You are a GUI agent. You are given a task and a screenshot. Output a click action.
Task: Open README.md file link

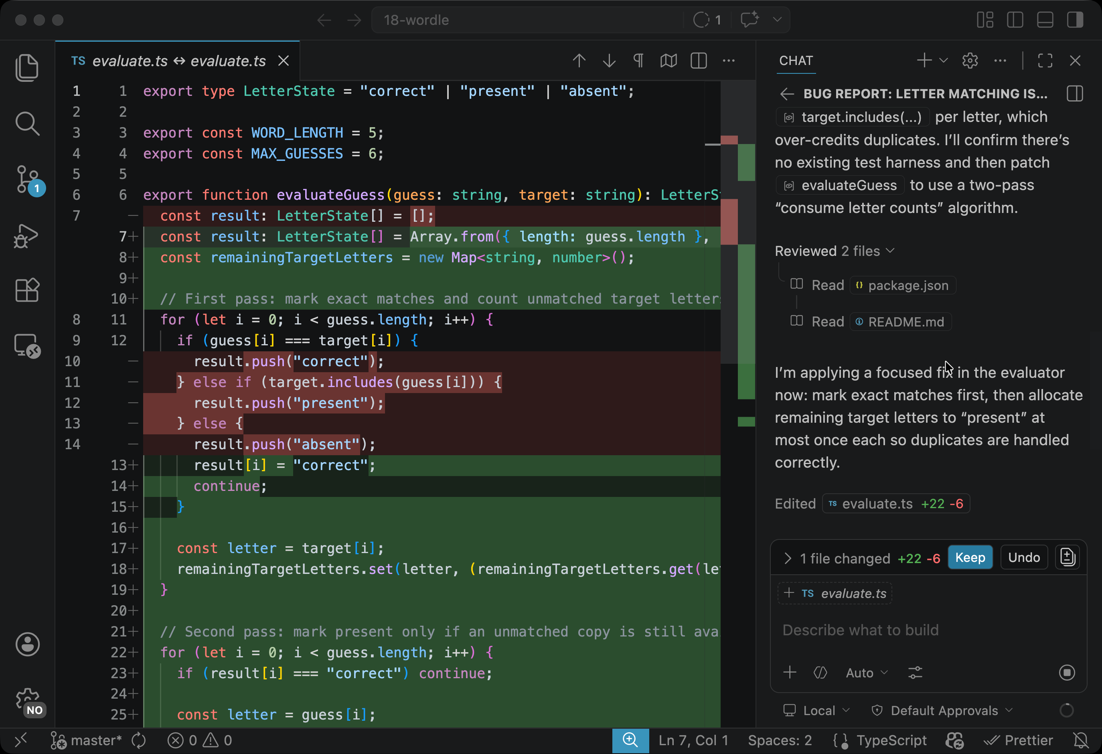(900, 322)
